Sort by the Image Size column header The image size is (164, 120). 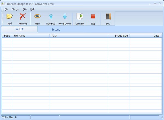point(119,35)
